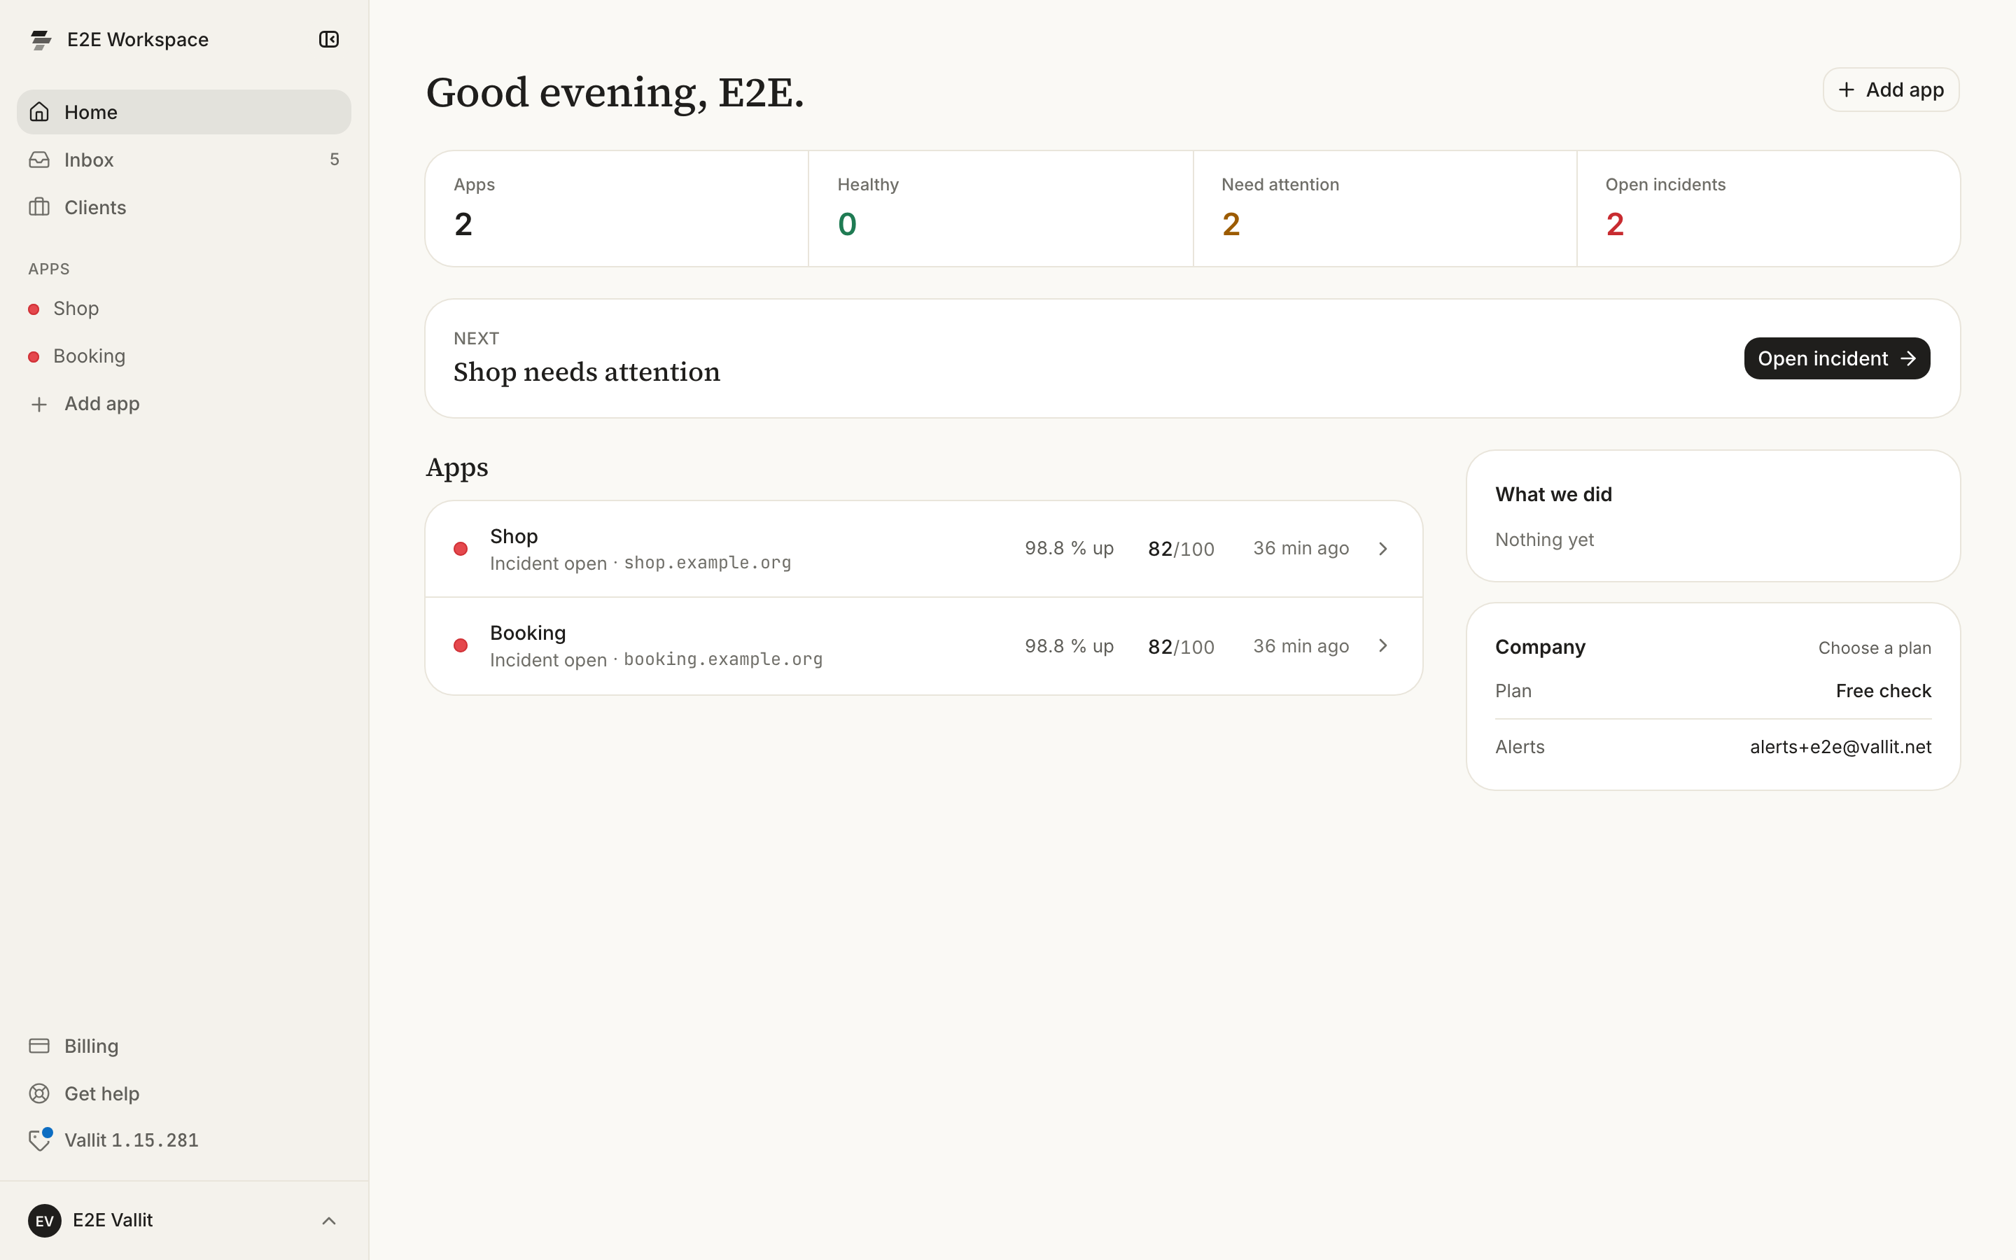Viewport: 2016px width, 1260px height.
Task: Click the Vallit logo beside E2E Workspace
Action: [x=41, y=39]
